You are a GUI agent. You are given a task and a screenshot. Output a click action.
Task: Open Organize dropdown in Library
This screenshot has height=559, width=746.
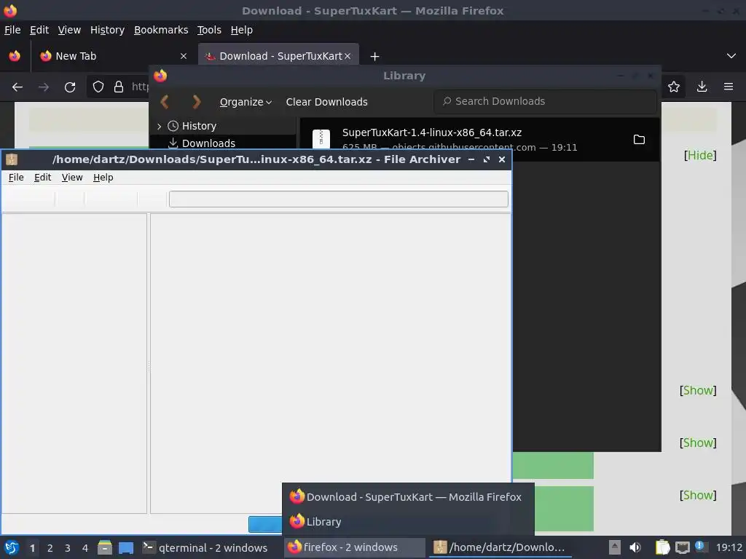[246, 102]
